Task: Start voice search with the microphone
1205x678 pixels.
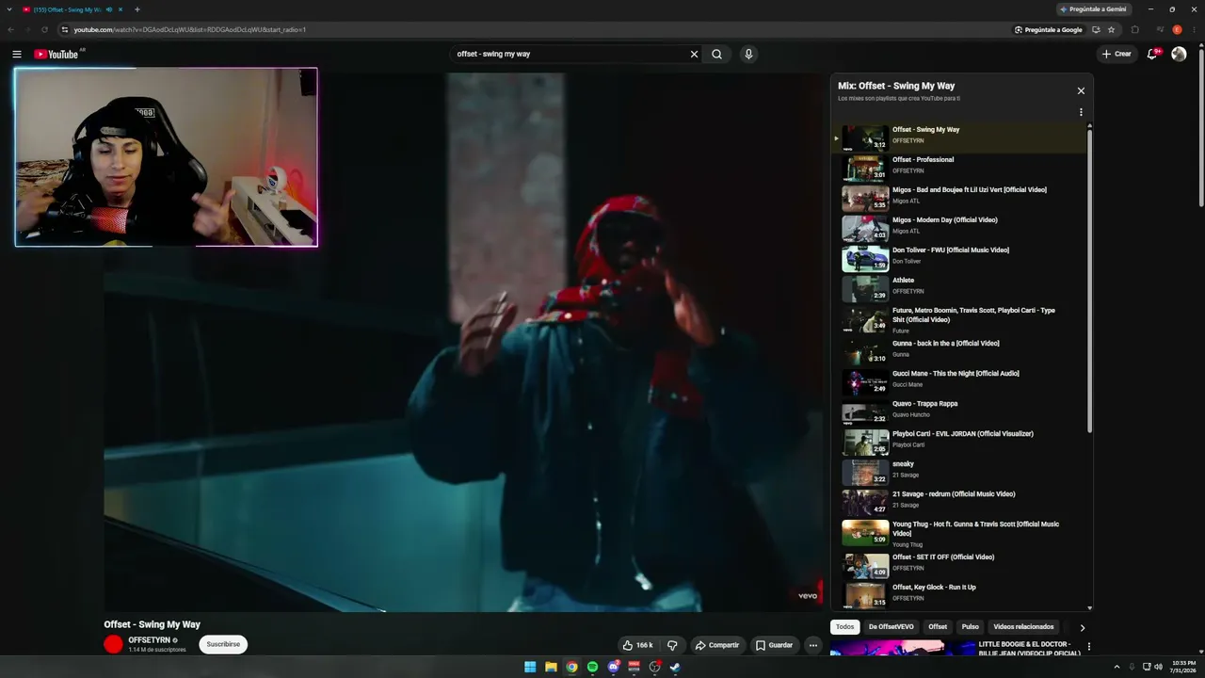Action: 748,54
